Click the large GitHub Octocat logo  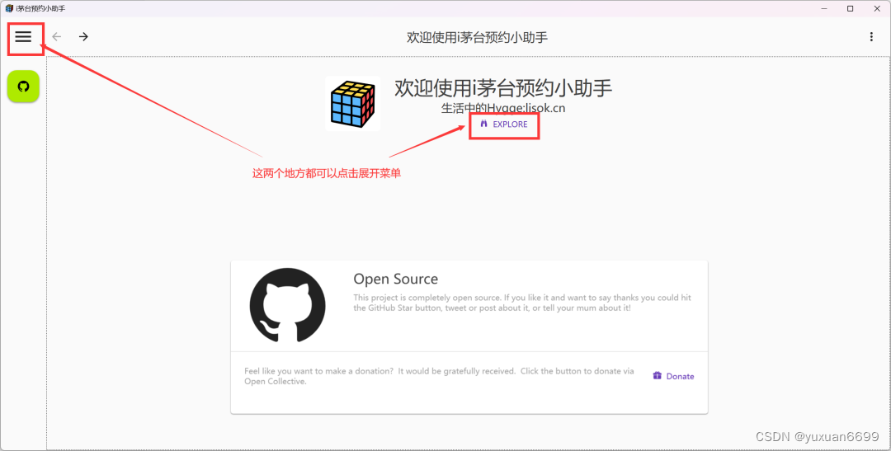(x=287, y=305)
